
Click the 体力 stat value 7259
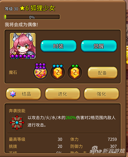[x=112, y=139]
